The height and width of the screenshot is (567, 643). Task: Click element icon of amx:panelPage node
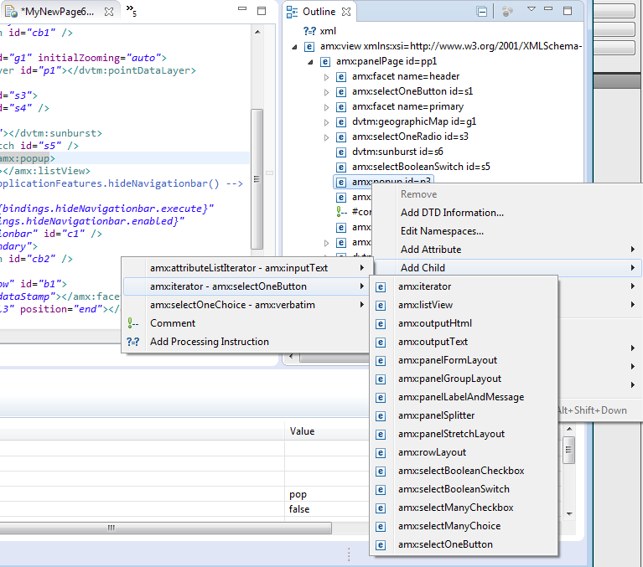click(324, 62)
